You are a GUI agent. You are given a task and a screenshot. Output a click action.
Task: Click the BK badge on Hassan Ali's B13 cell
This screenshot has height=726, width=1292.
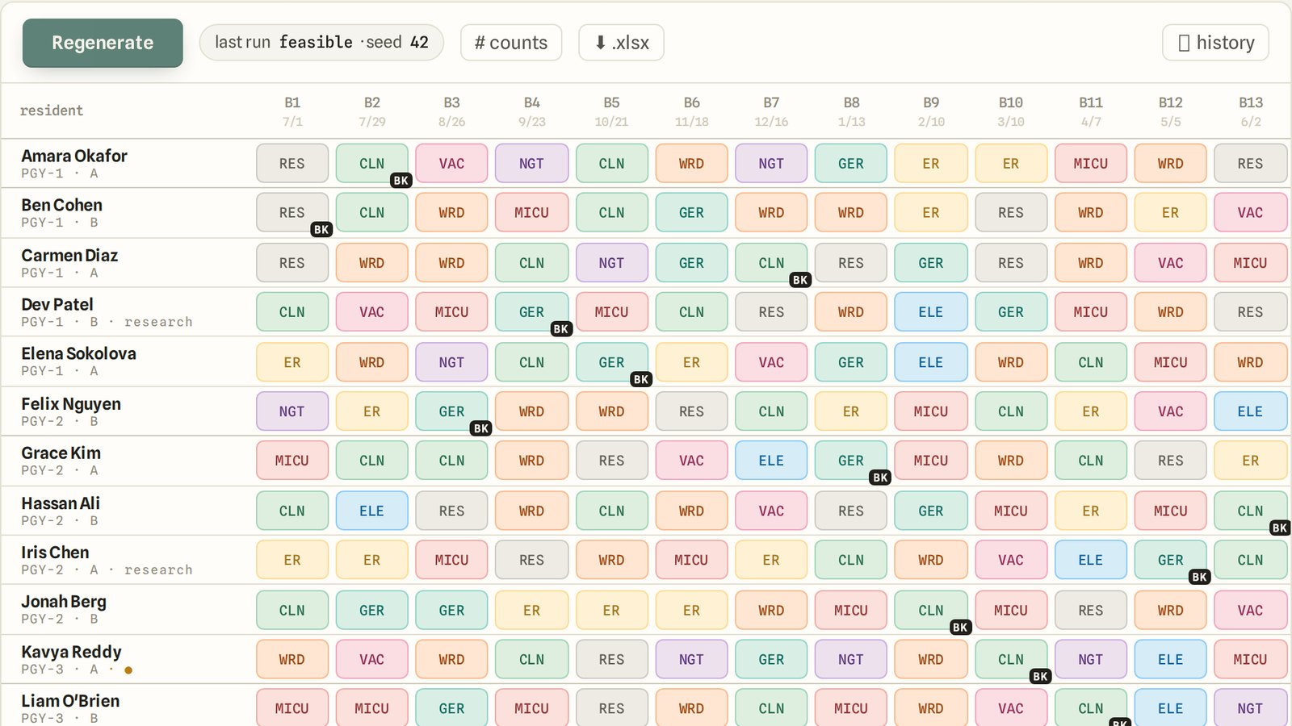[1280, 528]
